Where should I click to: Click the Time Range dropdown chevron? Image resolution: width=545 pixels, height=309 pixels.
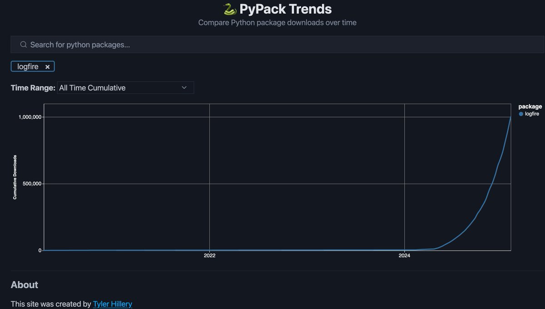[x=184, y=87]
